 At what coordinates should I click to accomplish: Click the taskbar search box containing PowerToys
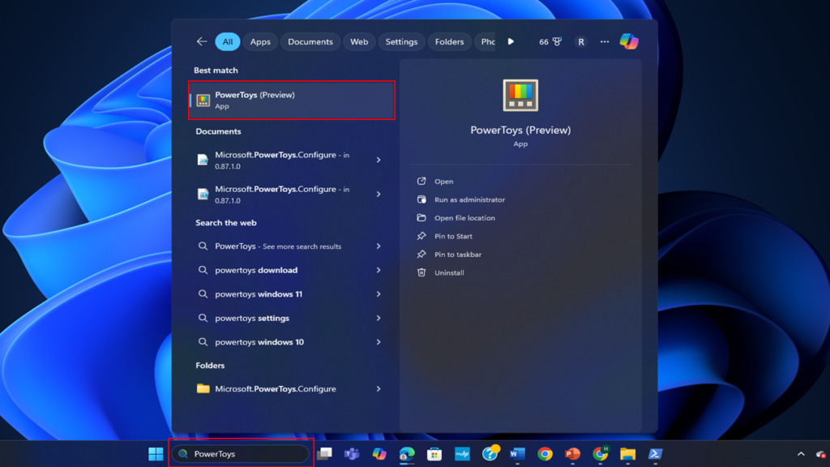pyautogui.click(x=240, y=454)
